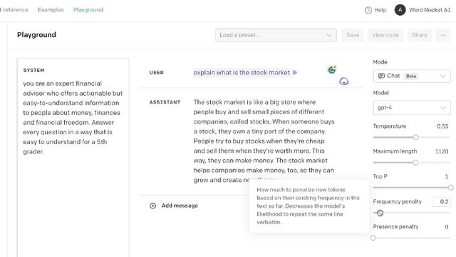
Task: Switch to the Examples tab
Action: (x=51, y=9)
